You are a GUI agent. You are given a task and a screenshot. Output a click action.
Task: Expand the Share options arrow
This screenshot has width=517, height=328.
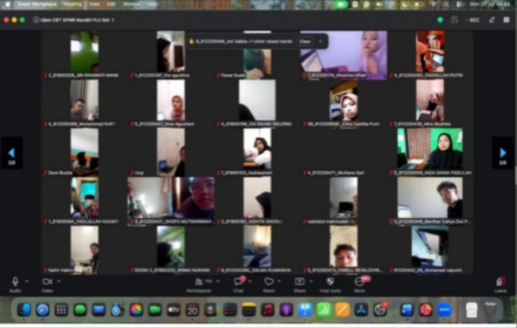(311, 281)
